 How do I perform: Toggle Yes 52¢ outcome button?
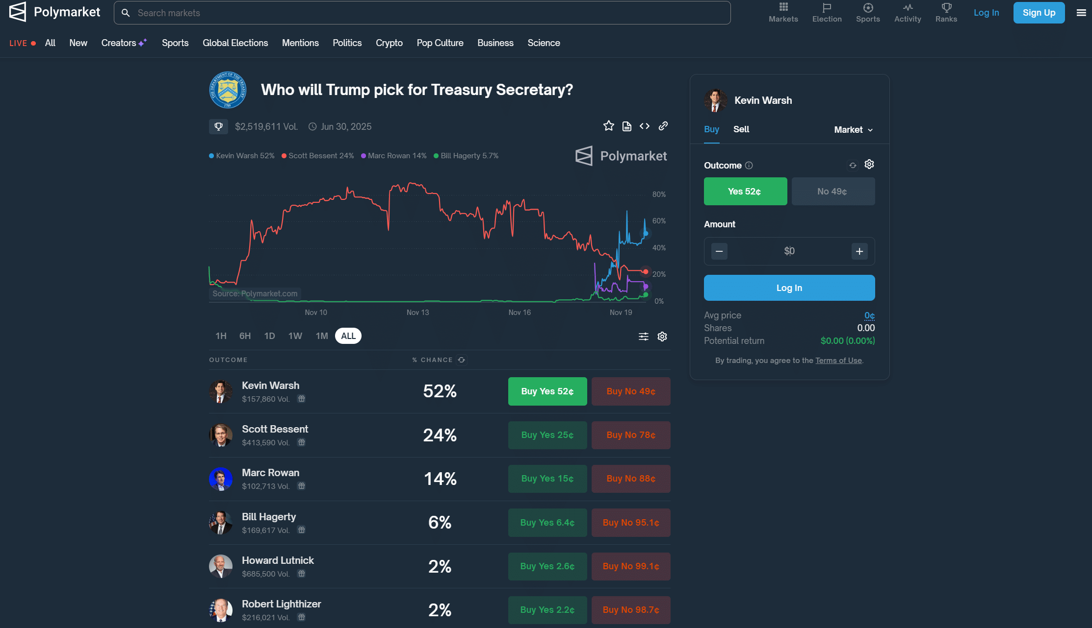tap(746, 191)
